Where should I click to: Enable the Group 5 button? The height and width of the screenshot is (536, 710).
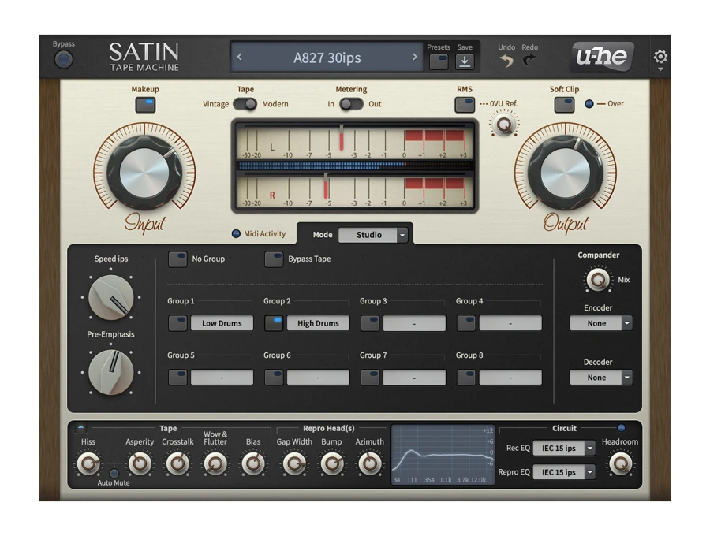pyautogui.click(x=177, y=378)
